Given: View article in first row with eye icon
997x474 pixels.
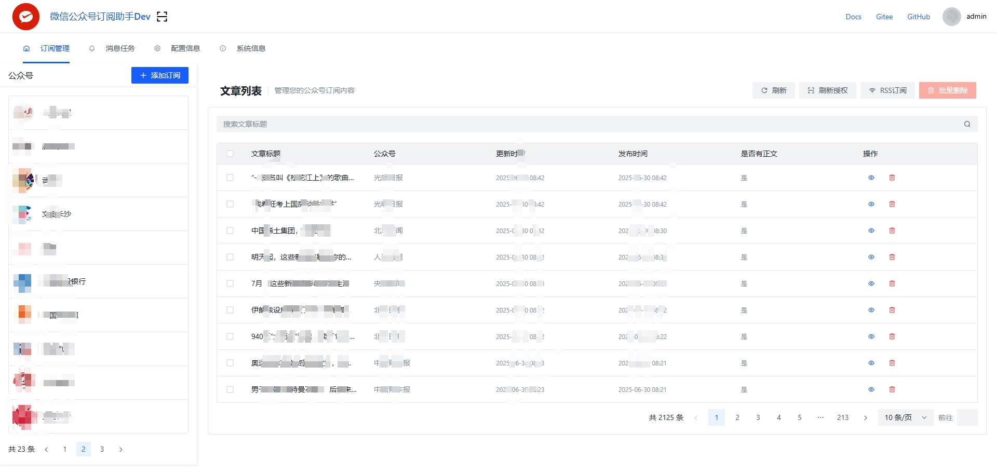Looking at the screenshot, I should click(871, 178).
